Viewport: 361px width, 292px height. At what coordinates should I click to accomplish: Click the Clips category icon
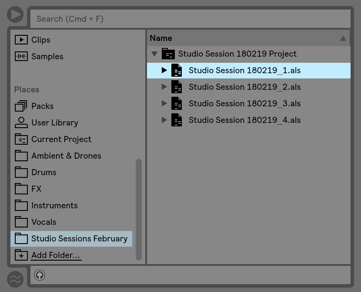21,40
